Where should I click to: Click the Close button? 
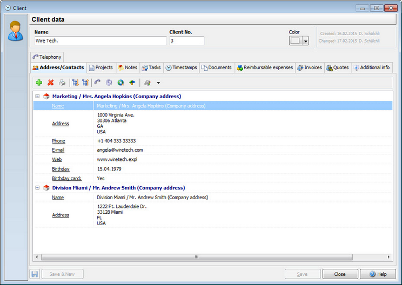tap(340, 274)
